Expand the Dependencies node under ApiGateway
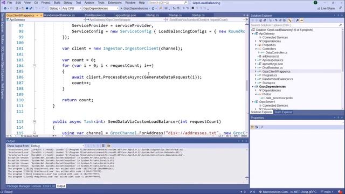This screenshot has width=345, height=194. point(256,41)
